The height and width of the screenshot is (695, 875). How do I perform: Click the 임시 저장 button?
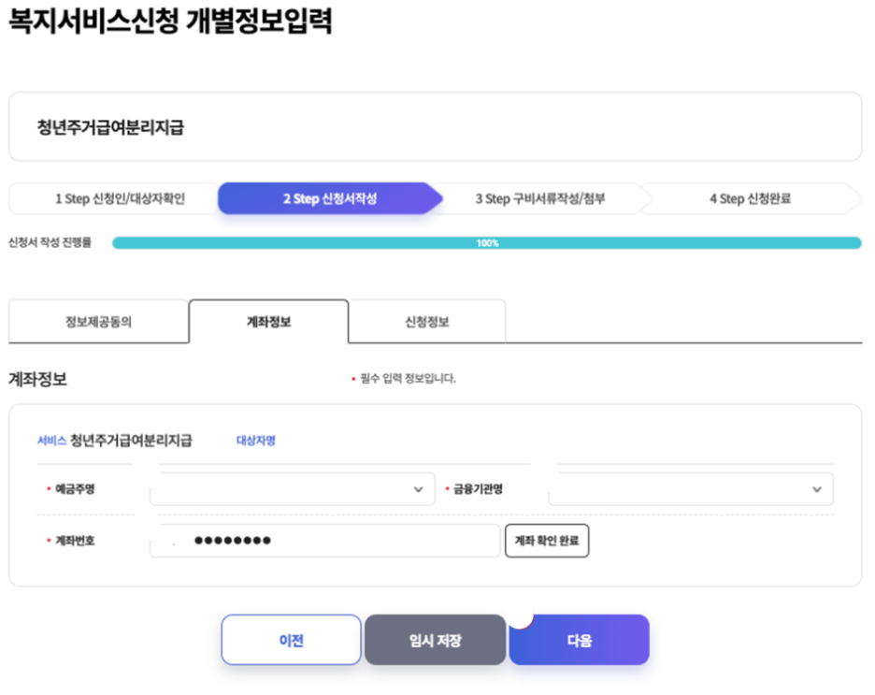pyautogui.click(x=435, y=640)
